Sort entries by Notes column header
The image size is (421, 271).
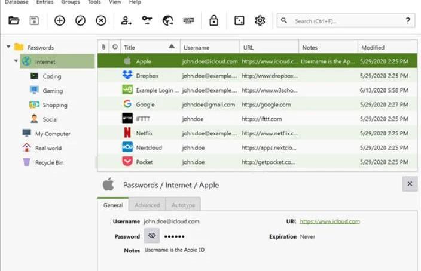pos(328,47)
